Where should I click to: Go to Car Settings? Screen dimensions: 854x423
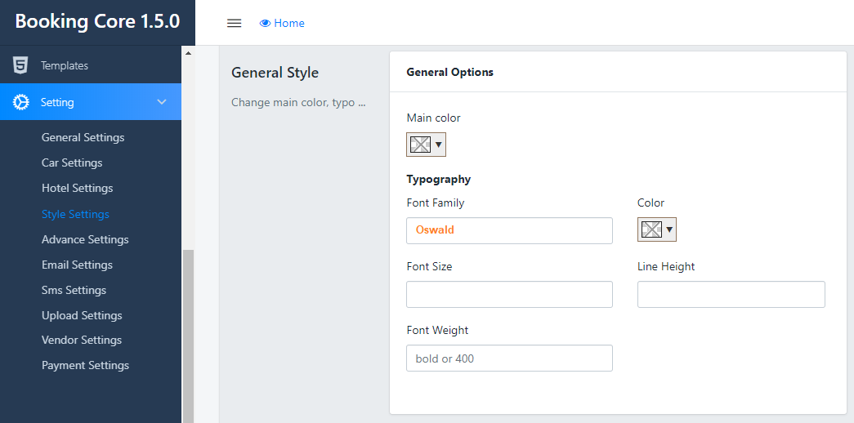click(x=72, y=163)
